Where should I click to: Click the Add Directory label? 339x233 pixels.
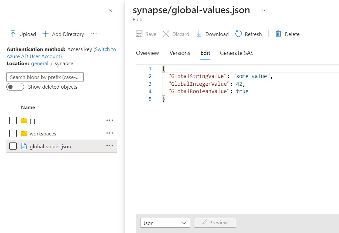click(68, 34)
